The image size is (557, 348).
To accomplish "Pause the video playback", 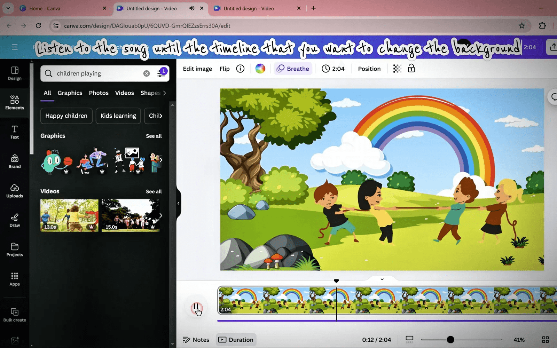I will 196,308.
